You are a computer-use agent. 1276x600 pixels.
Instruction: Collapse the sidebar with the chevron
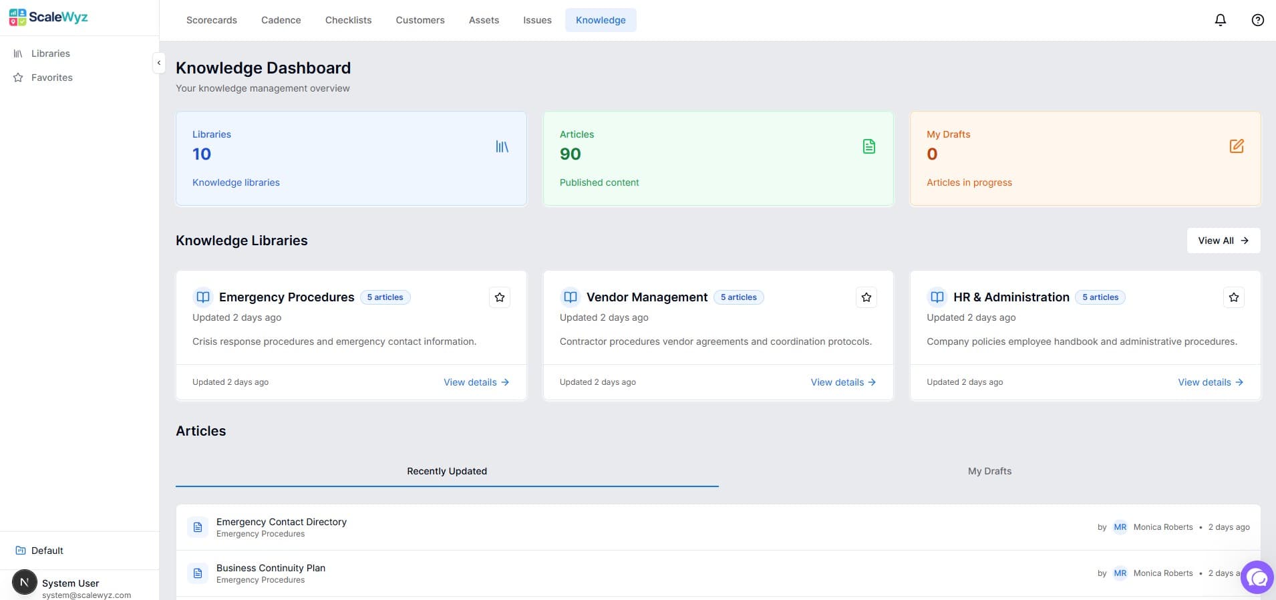click(x=159, y=63)
